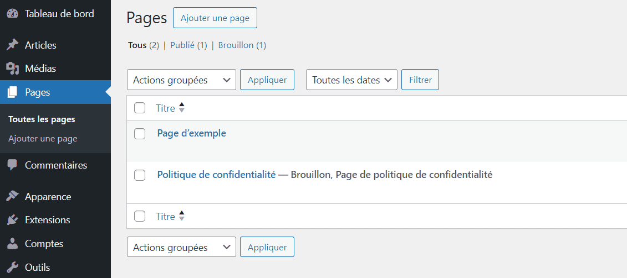This screenshot has height=278, width=627.
Task: Open the Comptes user icon
Action: pos(13,243)
